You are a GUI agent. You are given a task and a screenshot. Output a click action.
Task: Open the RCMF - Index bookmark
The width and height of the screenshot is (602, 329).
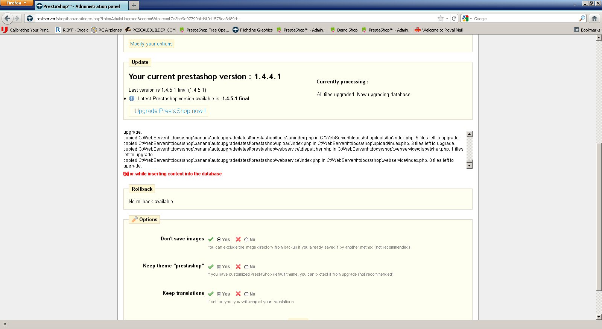[x=71, y=30]
